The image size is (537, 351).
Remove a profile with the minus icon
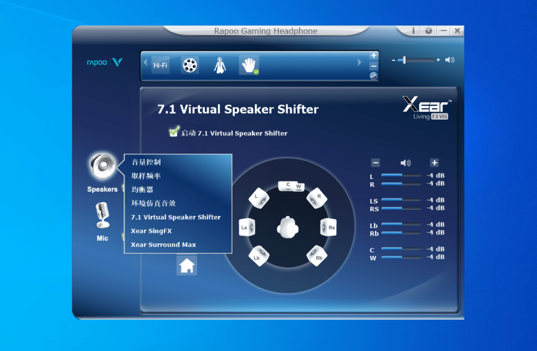click(x=374, y=66)
